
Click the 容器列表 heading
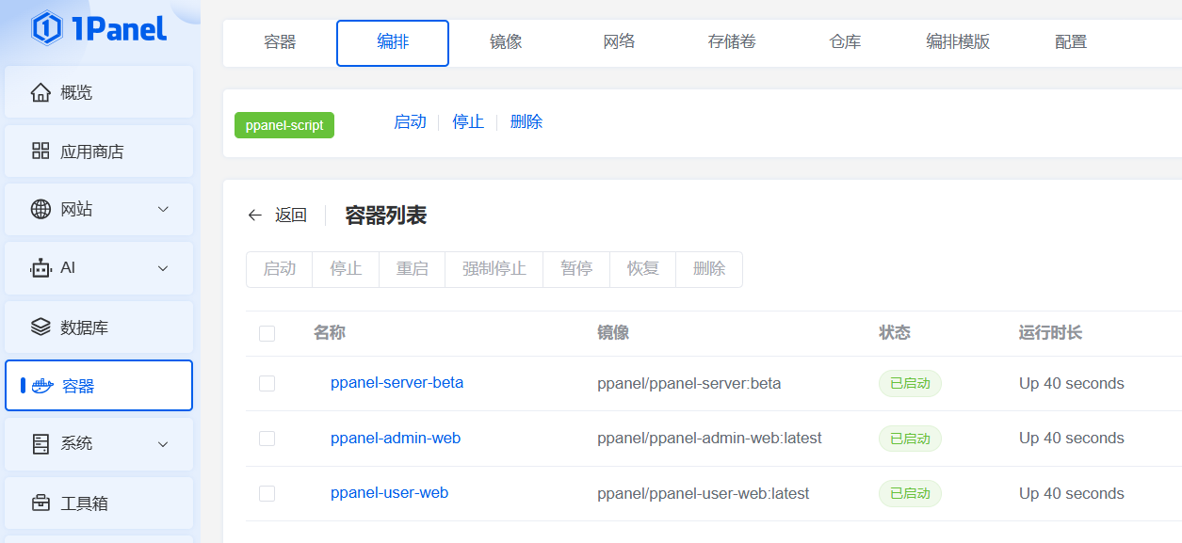tap(386, 216)
